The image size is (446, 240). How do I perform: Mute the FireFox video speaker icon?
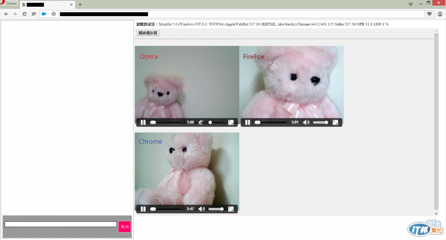pyautogui.click(x=306, y=122)
